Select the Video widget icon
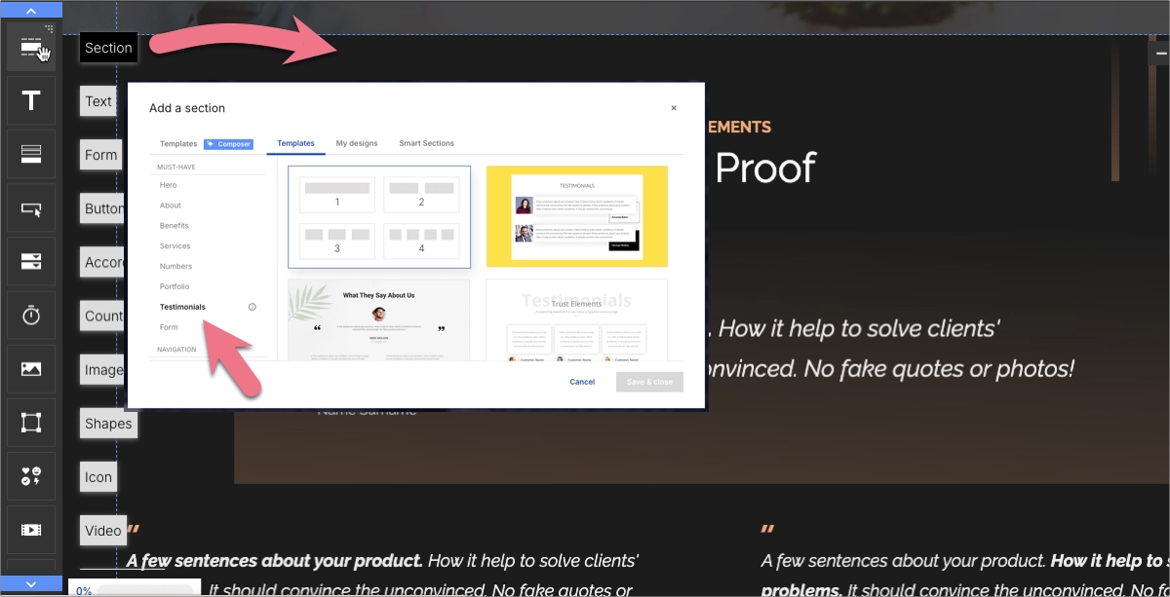The height and width of the screenshot is (597, 1170). click(31, 529)
